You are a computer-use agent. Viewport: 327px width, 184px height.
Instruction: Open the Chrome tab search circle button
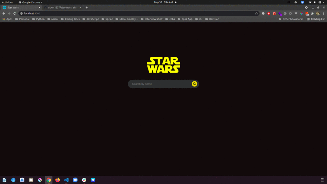[306, 7]
